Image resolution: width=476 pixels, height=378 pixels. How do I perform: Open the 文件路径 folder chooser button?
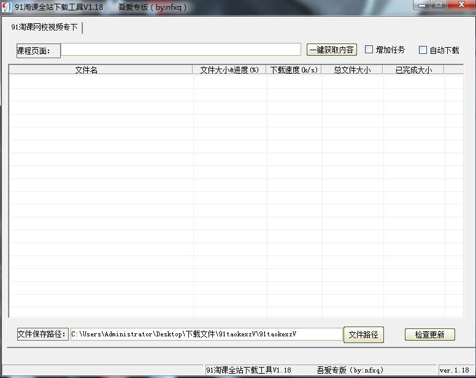(364, 335)
